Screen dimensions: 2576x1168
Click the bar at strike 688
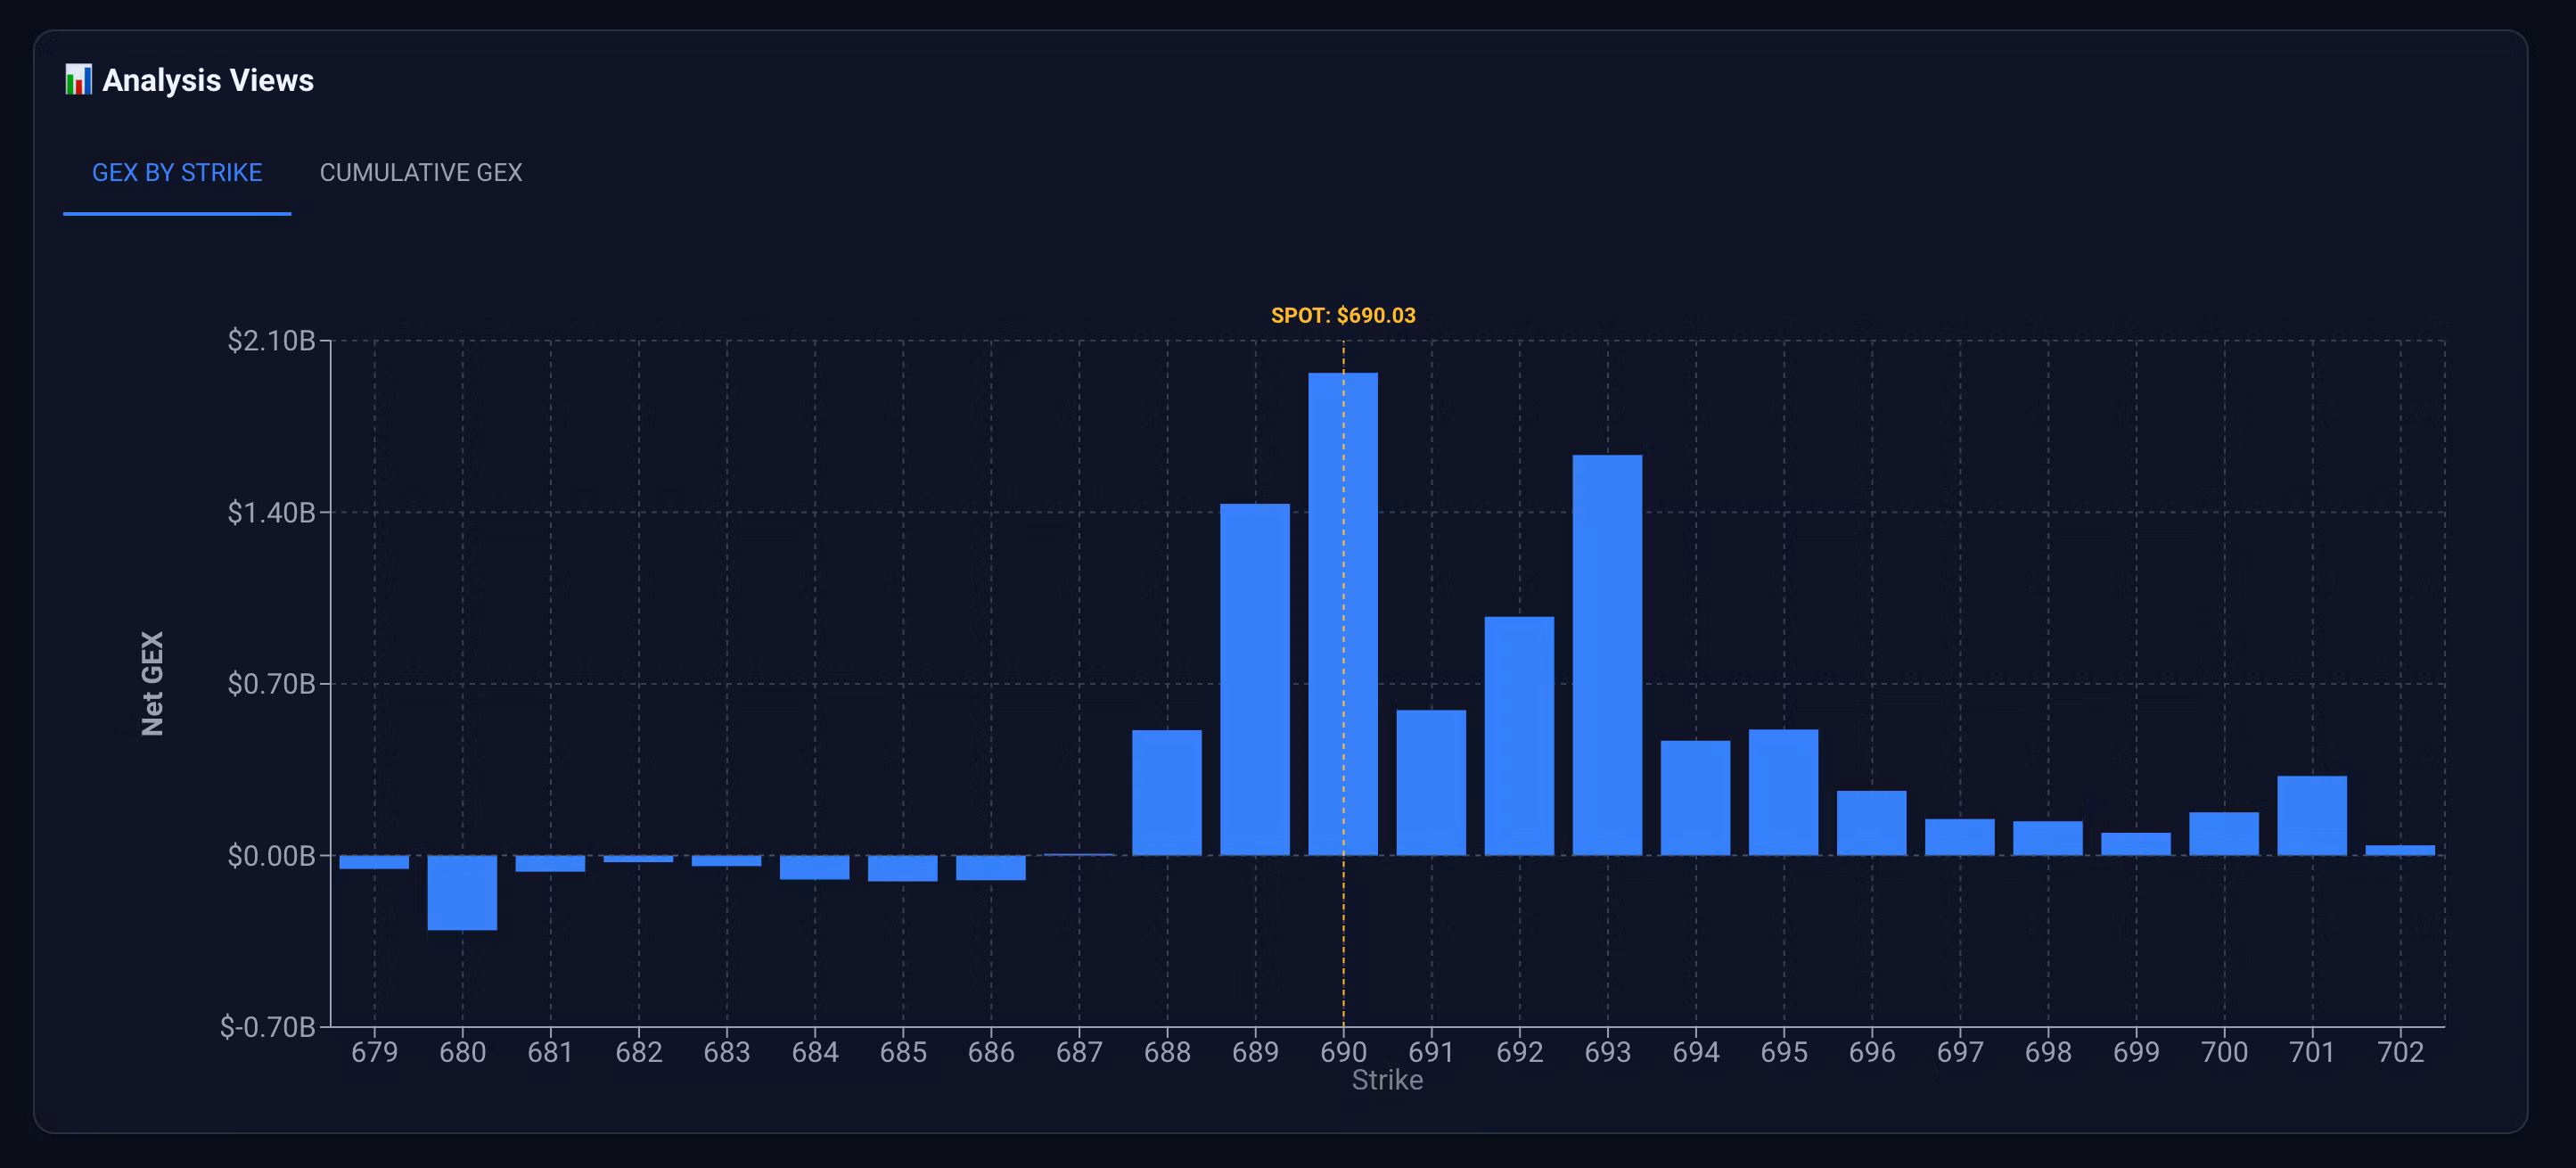click(x=1166, y=793)
